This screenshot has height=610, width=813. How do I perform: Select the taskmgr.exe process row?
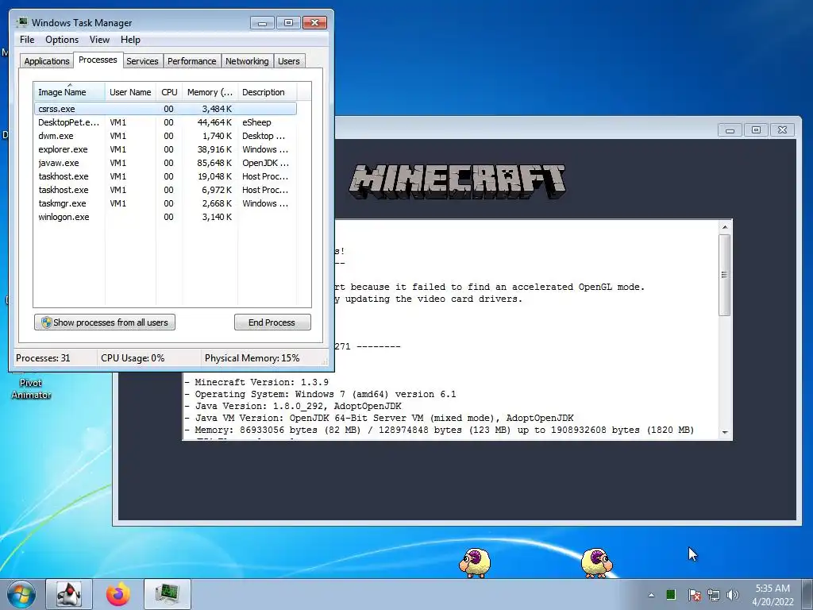pos(165,203)
